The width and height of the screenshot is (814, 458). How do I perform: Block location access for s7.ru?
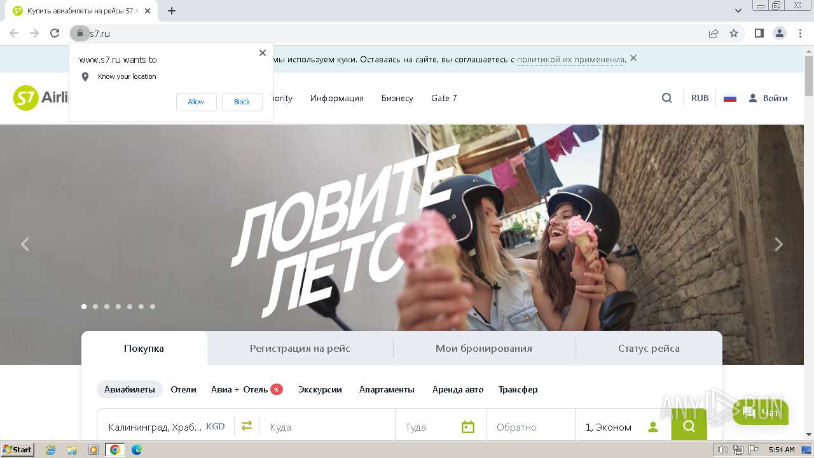[x=242, y=102]
